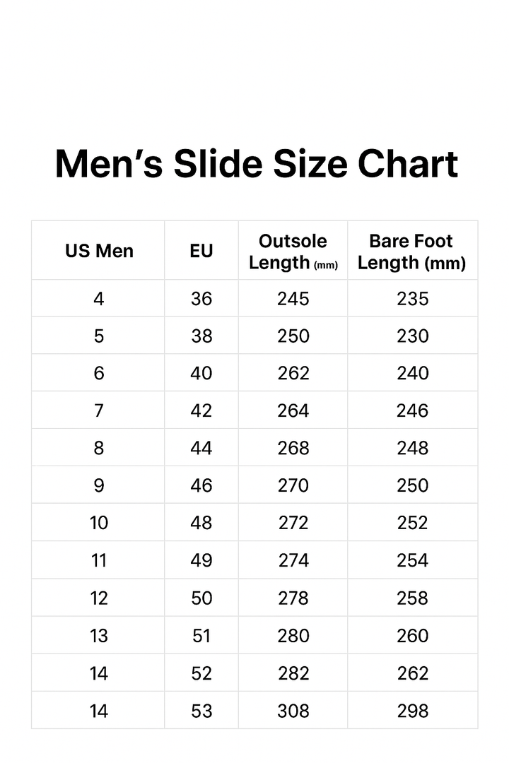509x763 pixels.
Task: Select the bare foot length 258 cell
Action: click(412, 598)
